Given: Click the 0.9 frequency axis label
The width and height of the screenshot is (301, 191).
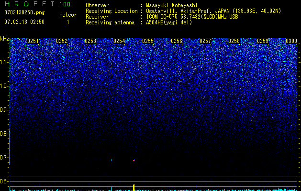Looking at the screenshot, I should (4, 110).
